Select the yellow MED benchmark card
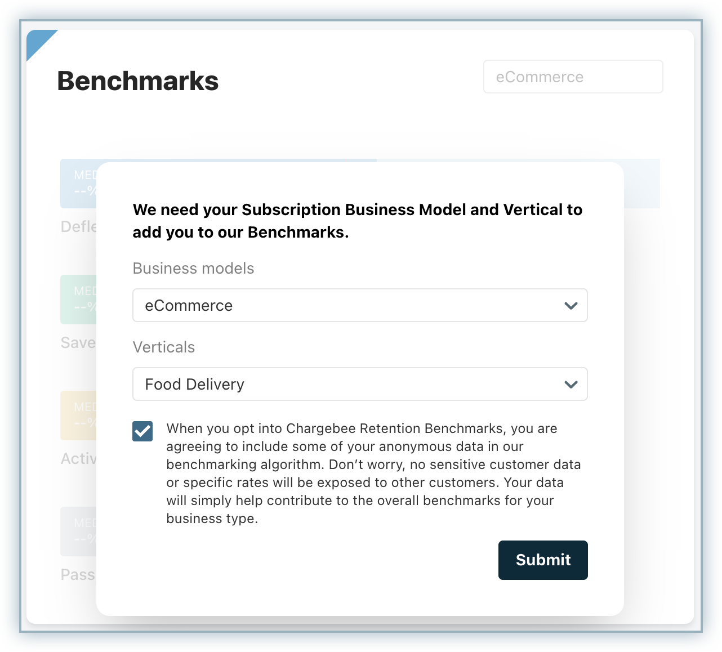This screenshot has height=652, width=722. click(79, 416)
